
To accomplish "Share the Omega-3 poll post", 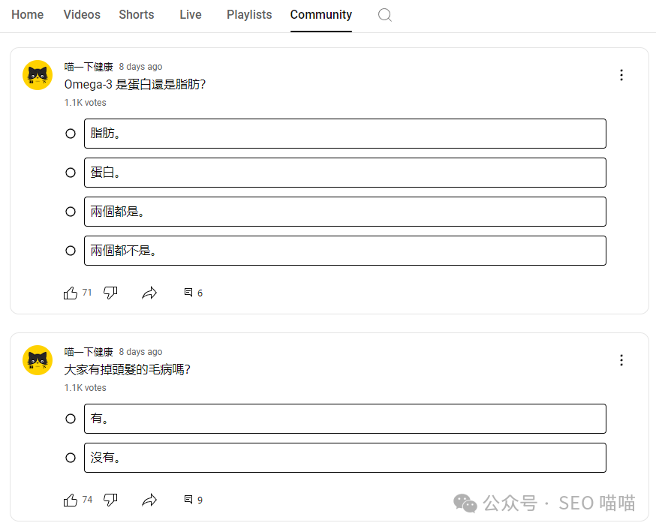I will point(149,293).
